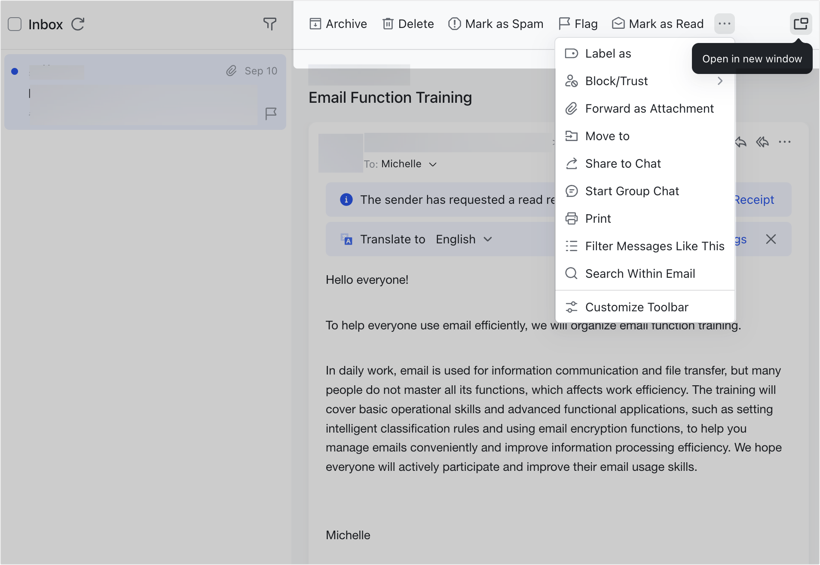Select Share to Chat
This screenshot has width=820, height=565.
(645, 163)
